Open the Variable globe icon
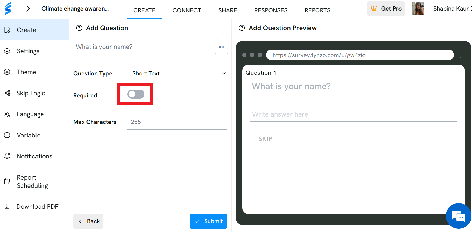This screenshot has height=232, width=472. coord(7,135)
